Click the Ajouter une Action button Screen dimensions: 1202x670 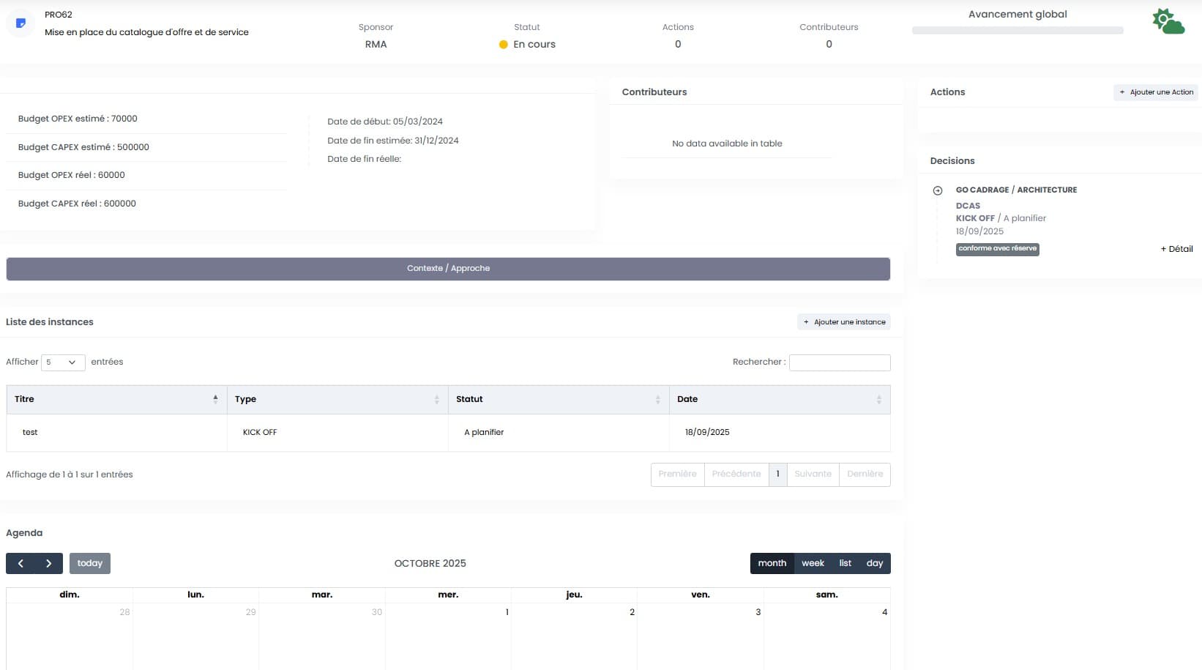1156,92
